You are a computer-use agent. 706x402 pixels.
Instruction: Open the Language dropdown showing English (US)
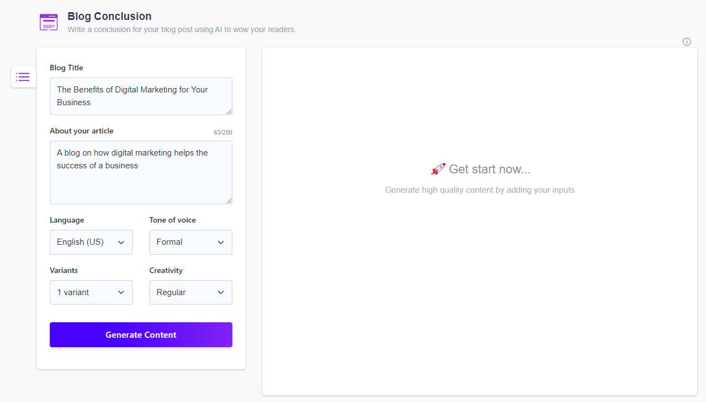coord(91,242)
